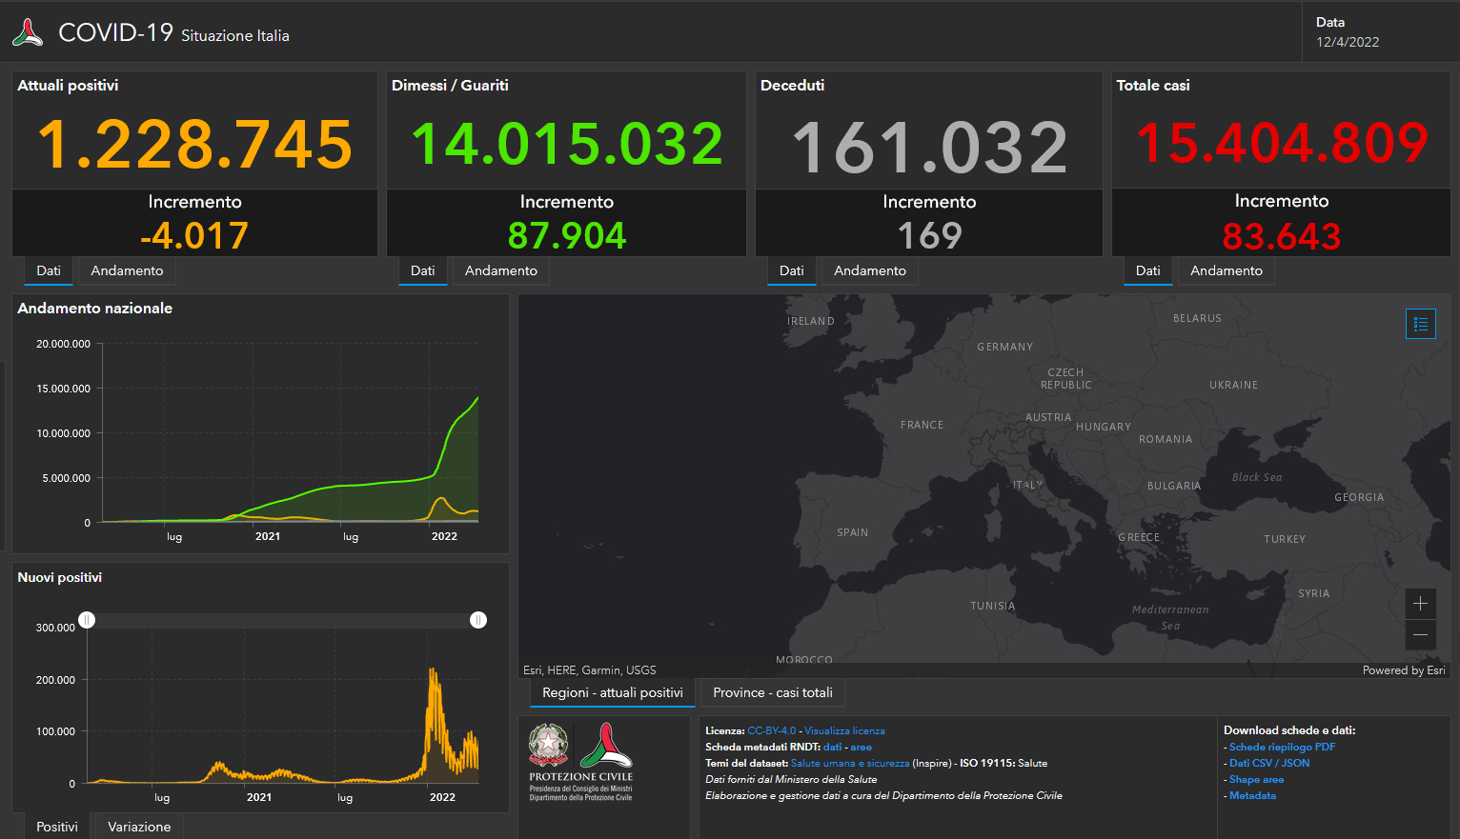This screenshot has width=1460, height=839.
Task: Switch to the Variazione tab below Nuovi positivi
Action: (137, 826)
